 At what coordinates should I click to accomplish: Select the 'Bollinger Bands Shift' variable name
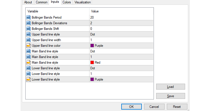(x=45, y=29)
